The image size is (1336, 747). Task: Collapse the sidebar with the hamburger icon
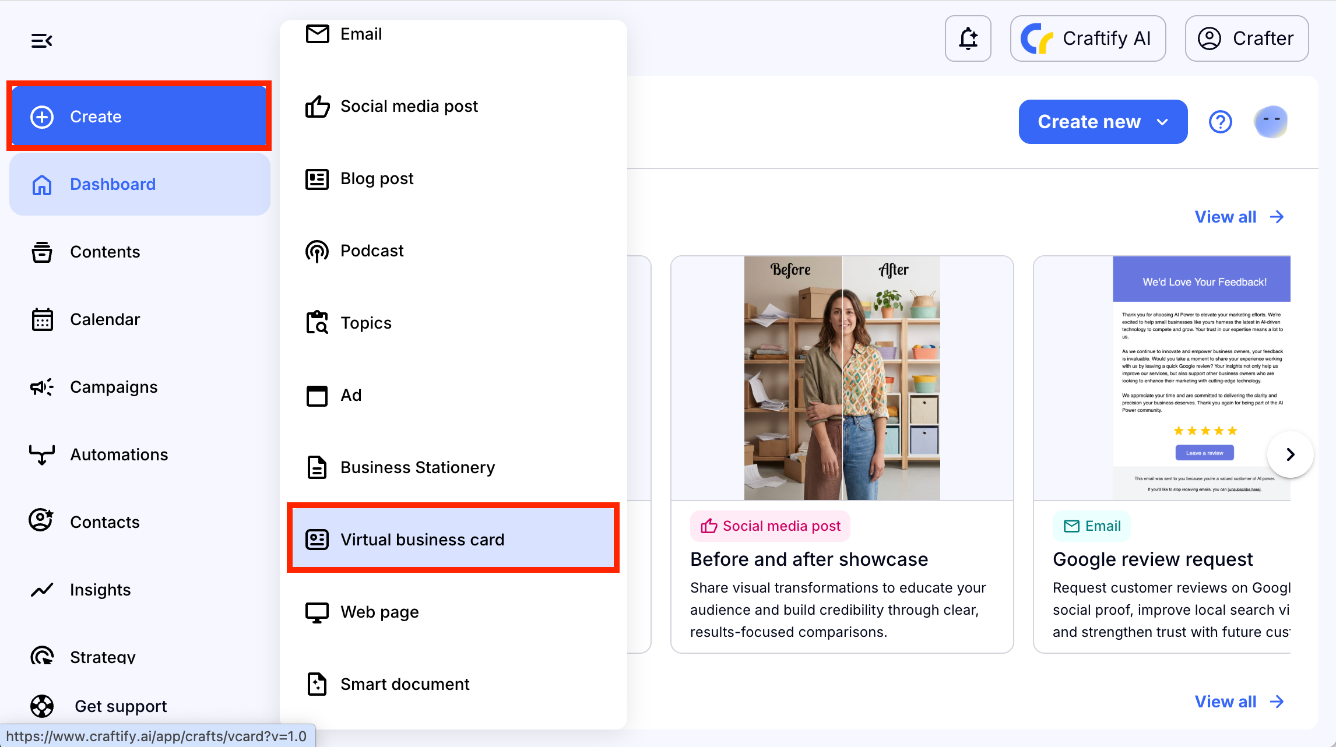tap(41, 40)
